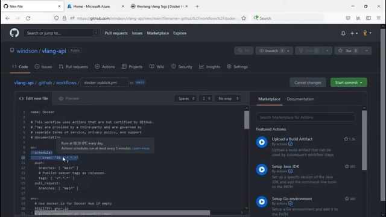Click the browser back arrow

[x=8, y=18]
